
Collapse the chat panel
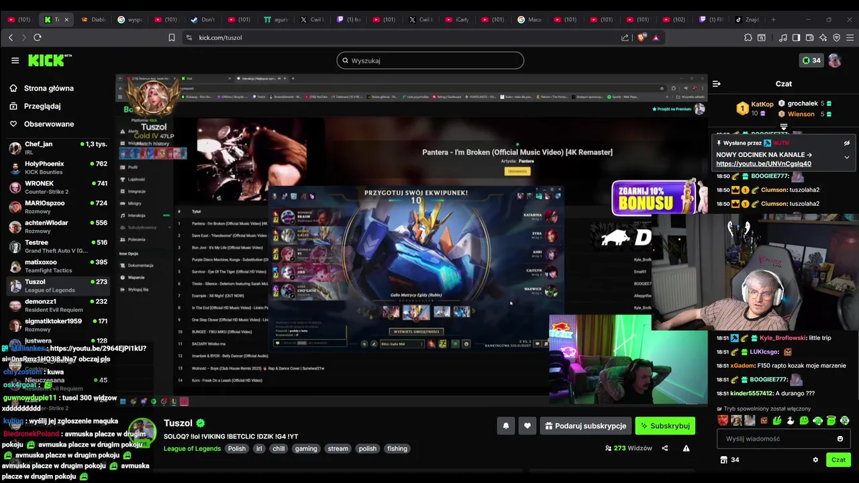tap(716, 84)
